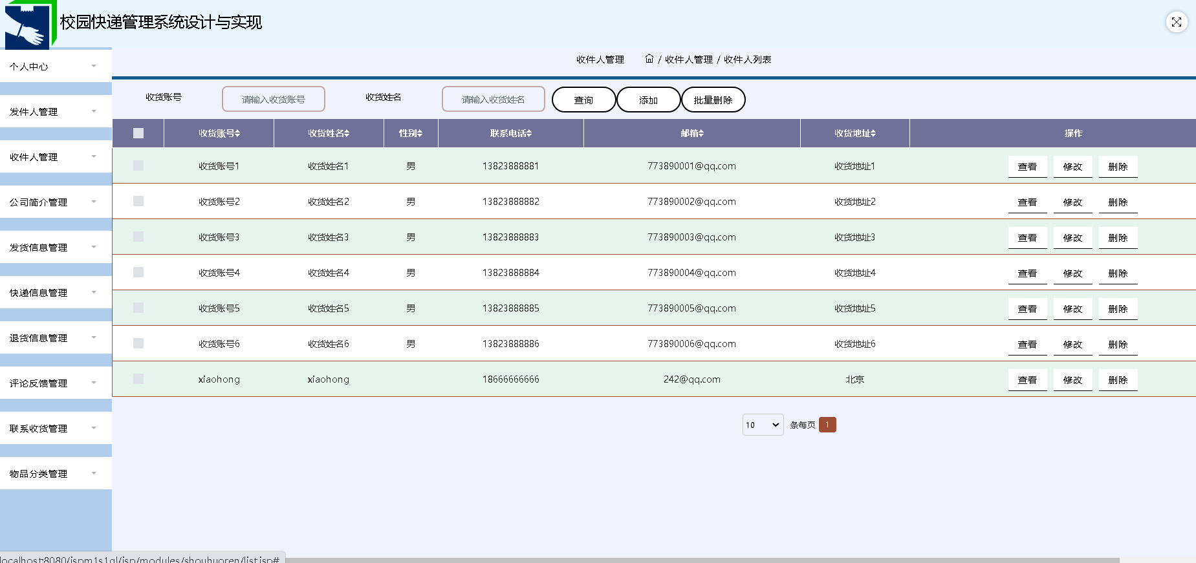This screenshot has height=563, width=1196.
Task: Open the page-size dropdown showing 10
Action: coord(763,425)
